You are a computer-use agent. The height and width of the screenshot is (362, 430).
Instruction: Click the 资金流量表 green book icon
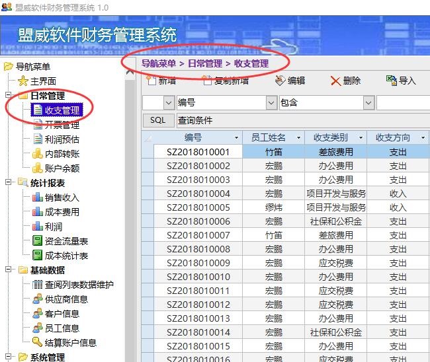37,241
